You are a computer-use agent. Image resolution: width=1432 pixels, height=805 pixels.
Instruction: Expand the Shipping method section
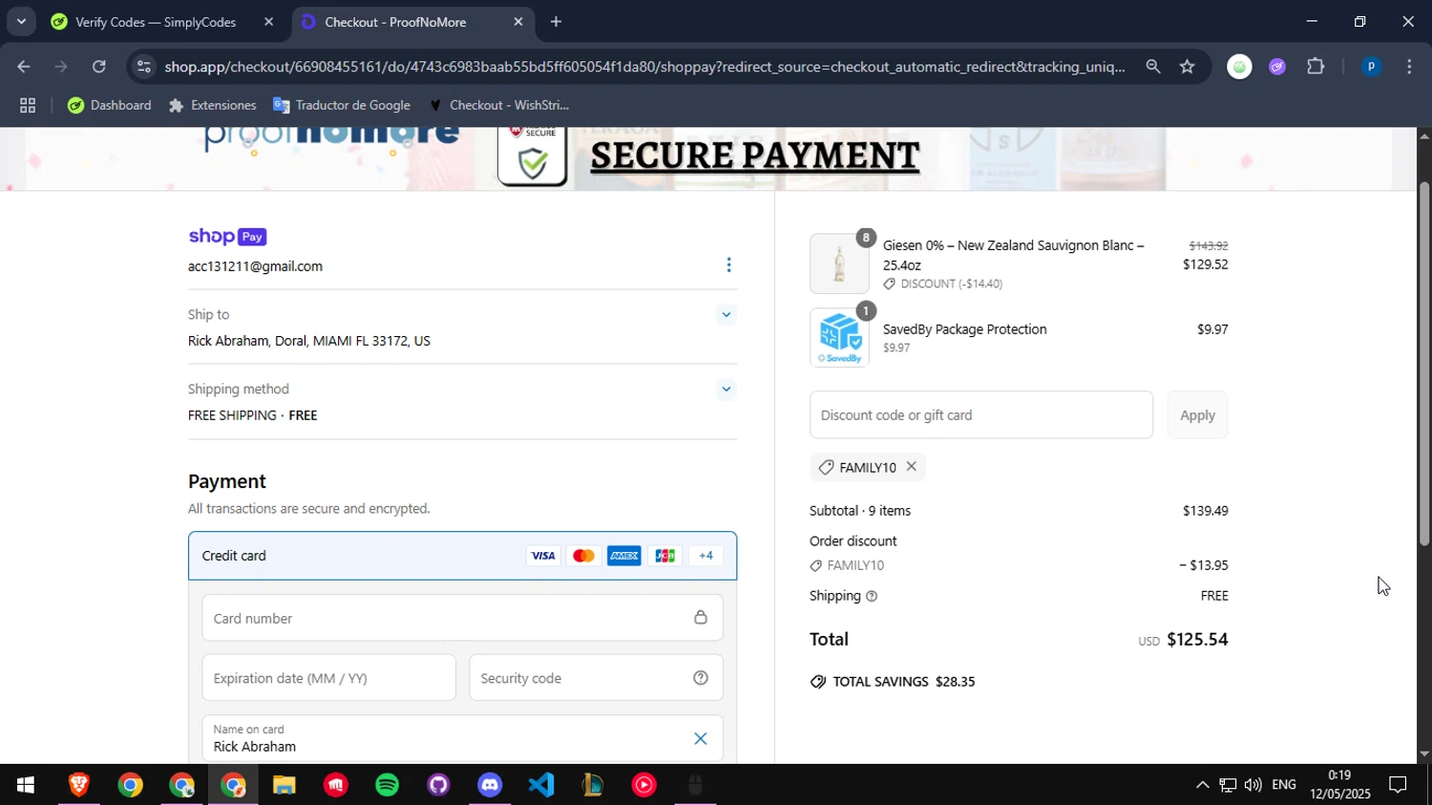[727, 389]
